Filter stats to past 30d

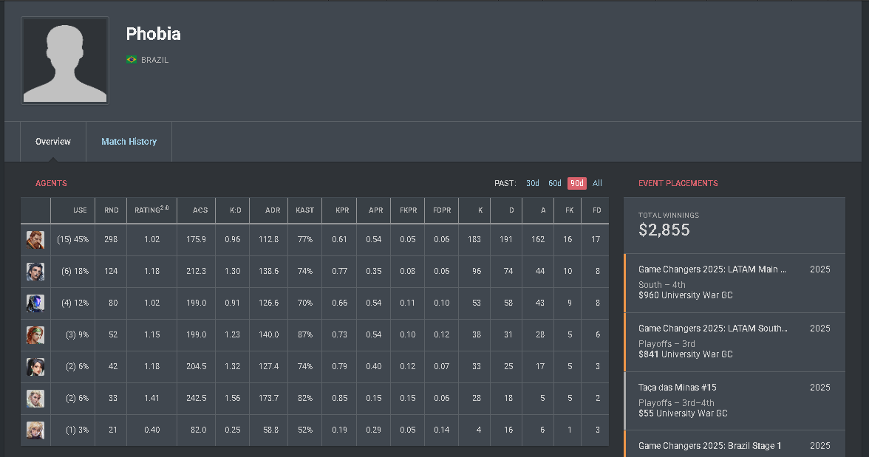coord(533,183)
